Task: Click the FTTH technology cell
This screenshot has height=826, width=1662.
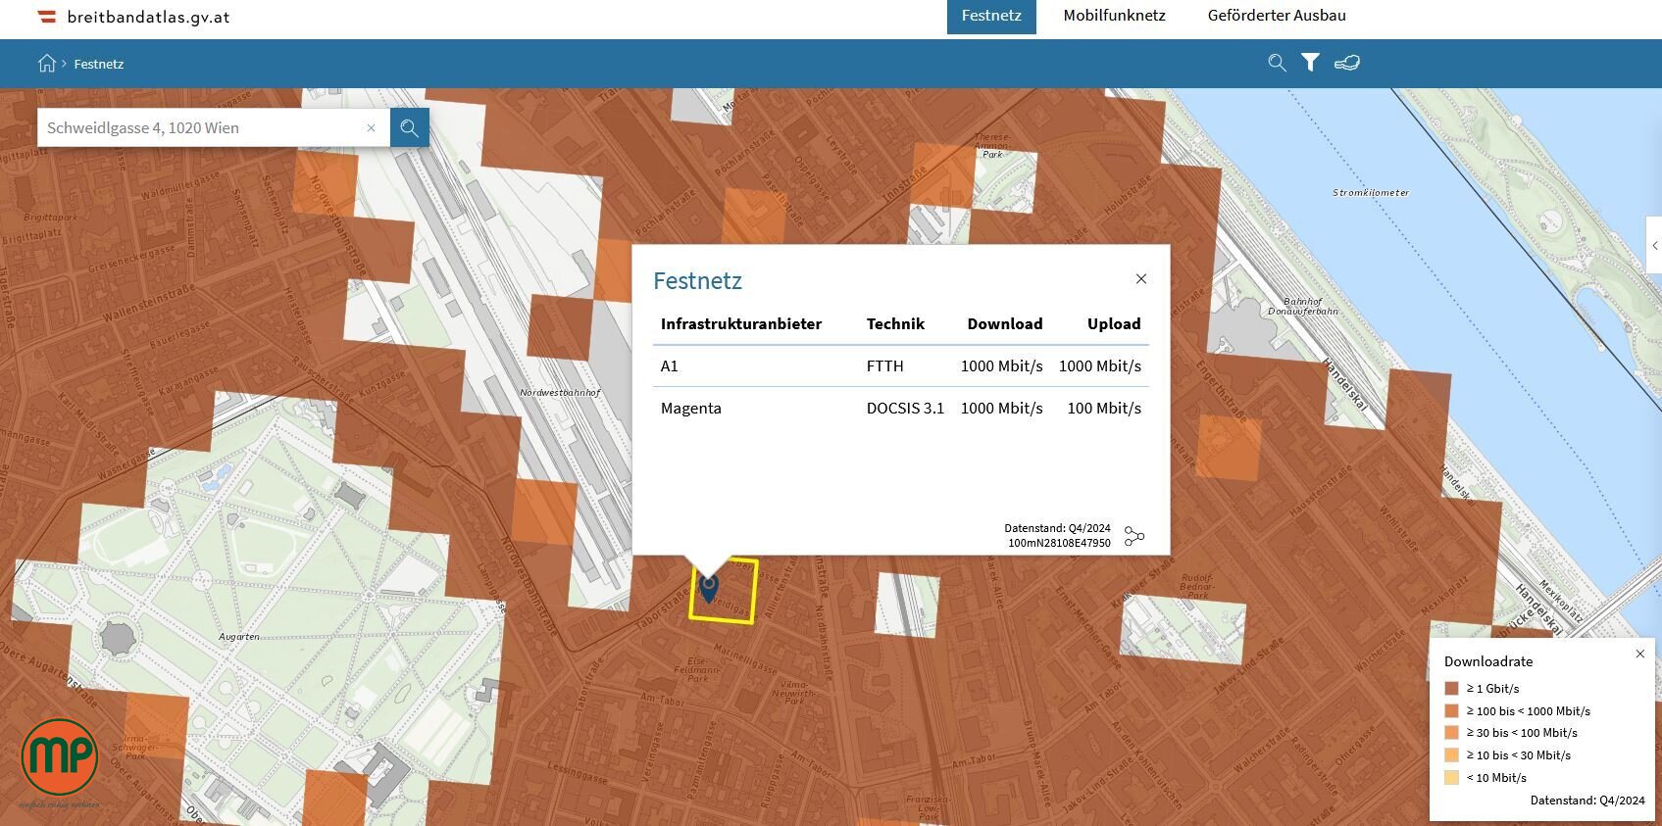Action: [885, 366]
